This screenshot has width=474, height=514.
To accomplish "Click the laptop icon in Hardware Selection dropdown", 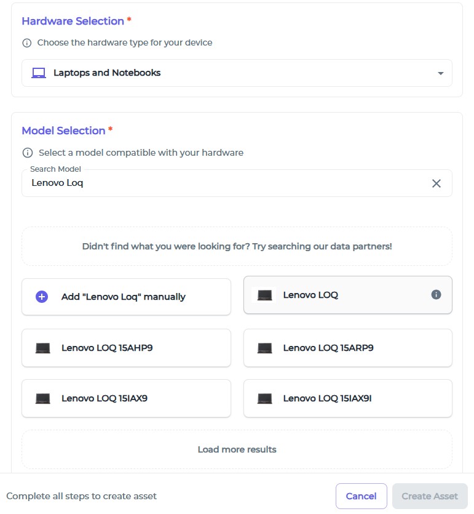I will pyautogui.click(x=39, y=73).
